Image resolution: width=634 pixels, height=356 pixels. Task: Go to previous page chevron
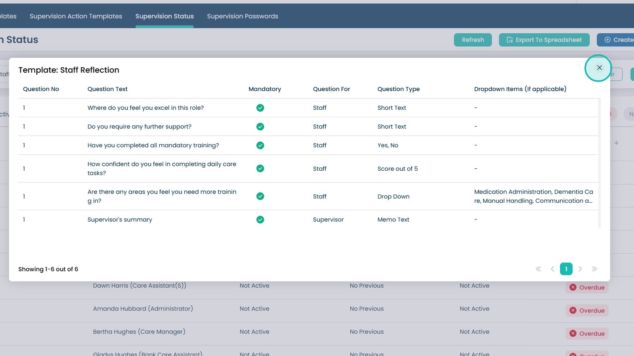point(552,269)
